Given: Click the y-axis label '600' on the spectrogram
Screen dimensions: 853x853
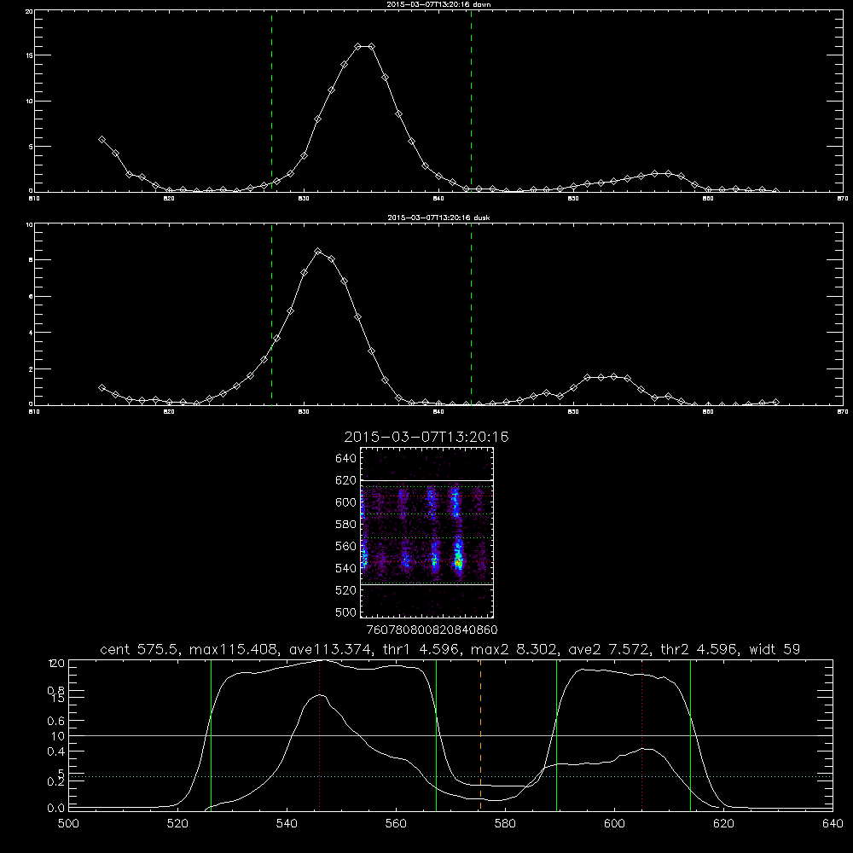Looking at the screenshot, I should (346, 502).
